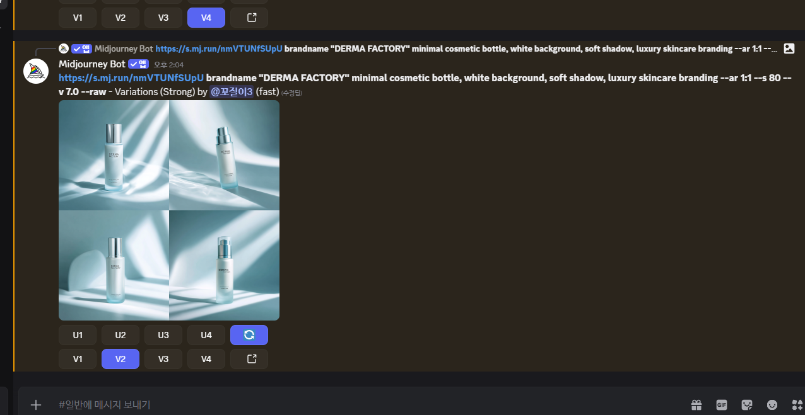Click the app badge in the reply preview line
Viewport: 805px width, 415px height.
pyautogui.click(x=81, y=48)
